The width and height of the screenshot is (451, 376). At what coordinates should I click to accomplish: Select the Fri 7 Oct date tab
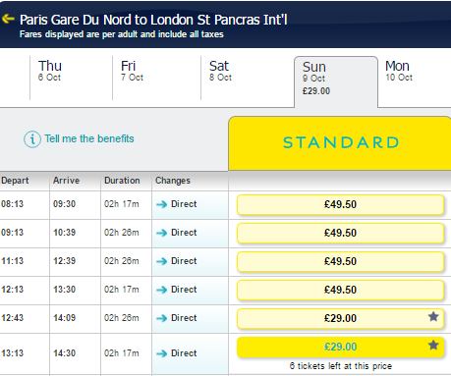(x=156, y=78)
